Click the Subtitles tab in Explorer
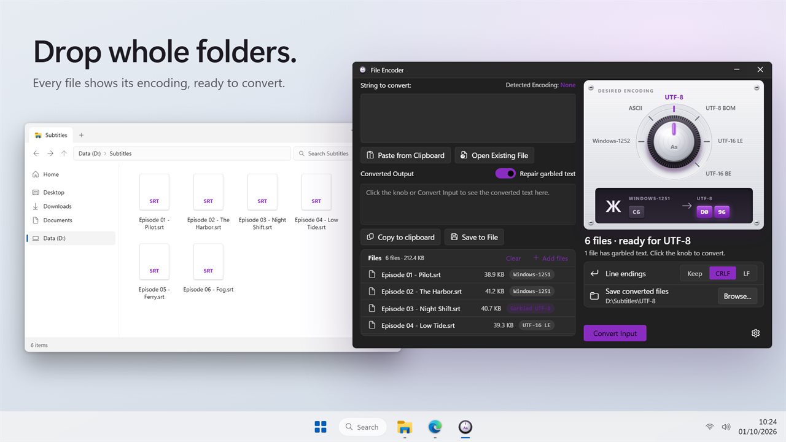Image resolution: width=786 pixels, height=442 pixels. 52,135
